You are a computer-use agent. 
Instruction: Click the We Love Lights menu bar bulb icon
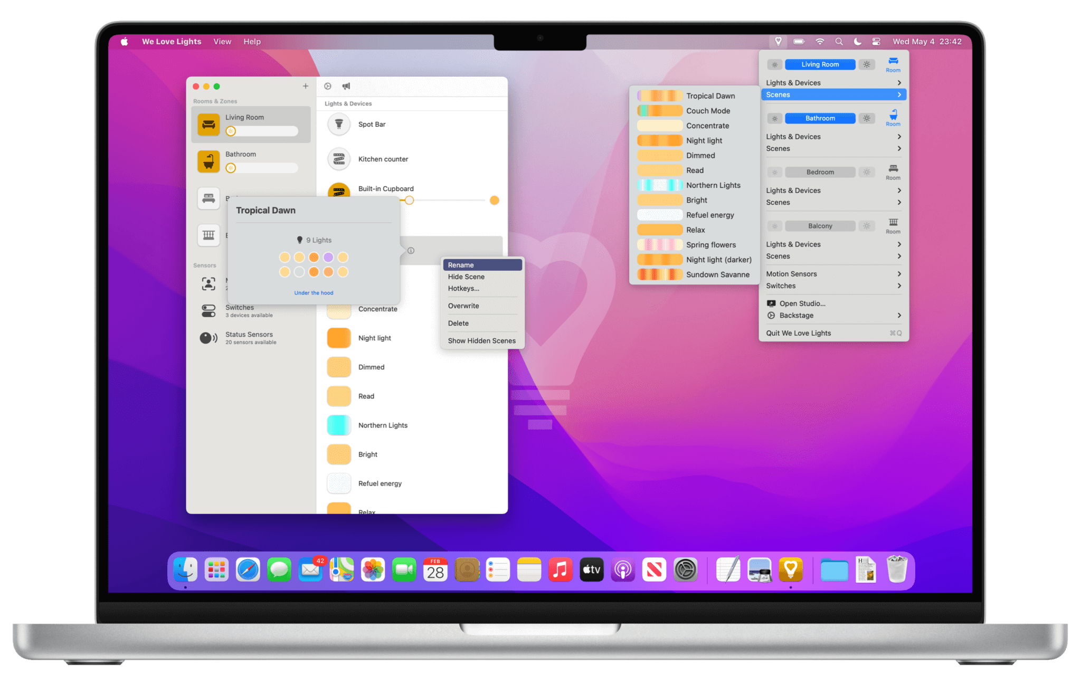click(x=778, y=41)
